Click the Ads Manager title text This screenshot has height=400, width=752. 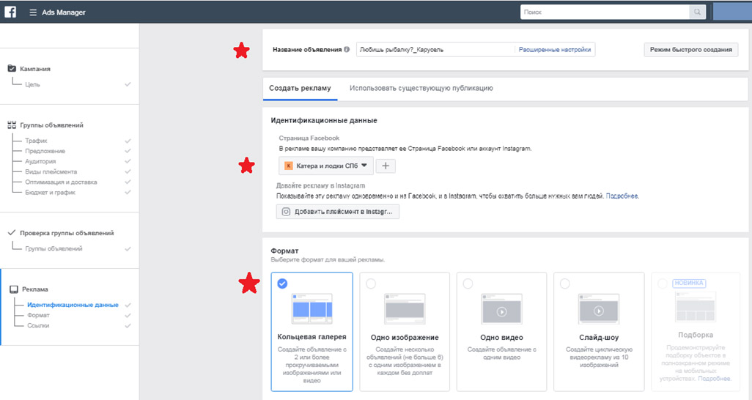pyautogui.click(x=64, y=12)
